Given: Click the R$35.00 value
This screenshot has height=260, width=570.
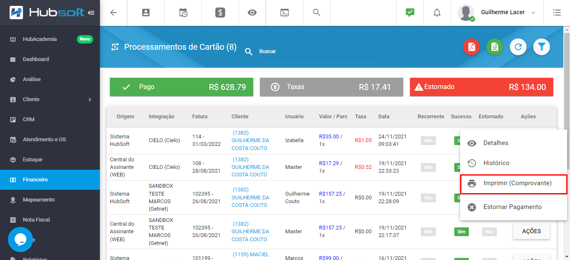Looking at the screenshot, I should tap(329, 136).
